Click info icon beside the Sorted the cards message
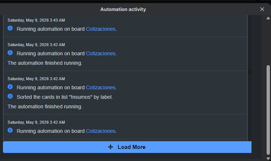 (10, 96)
